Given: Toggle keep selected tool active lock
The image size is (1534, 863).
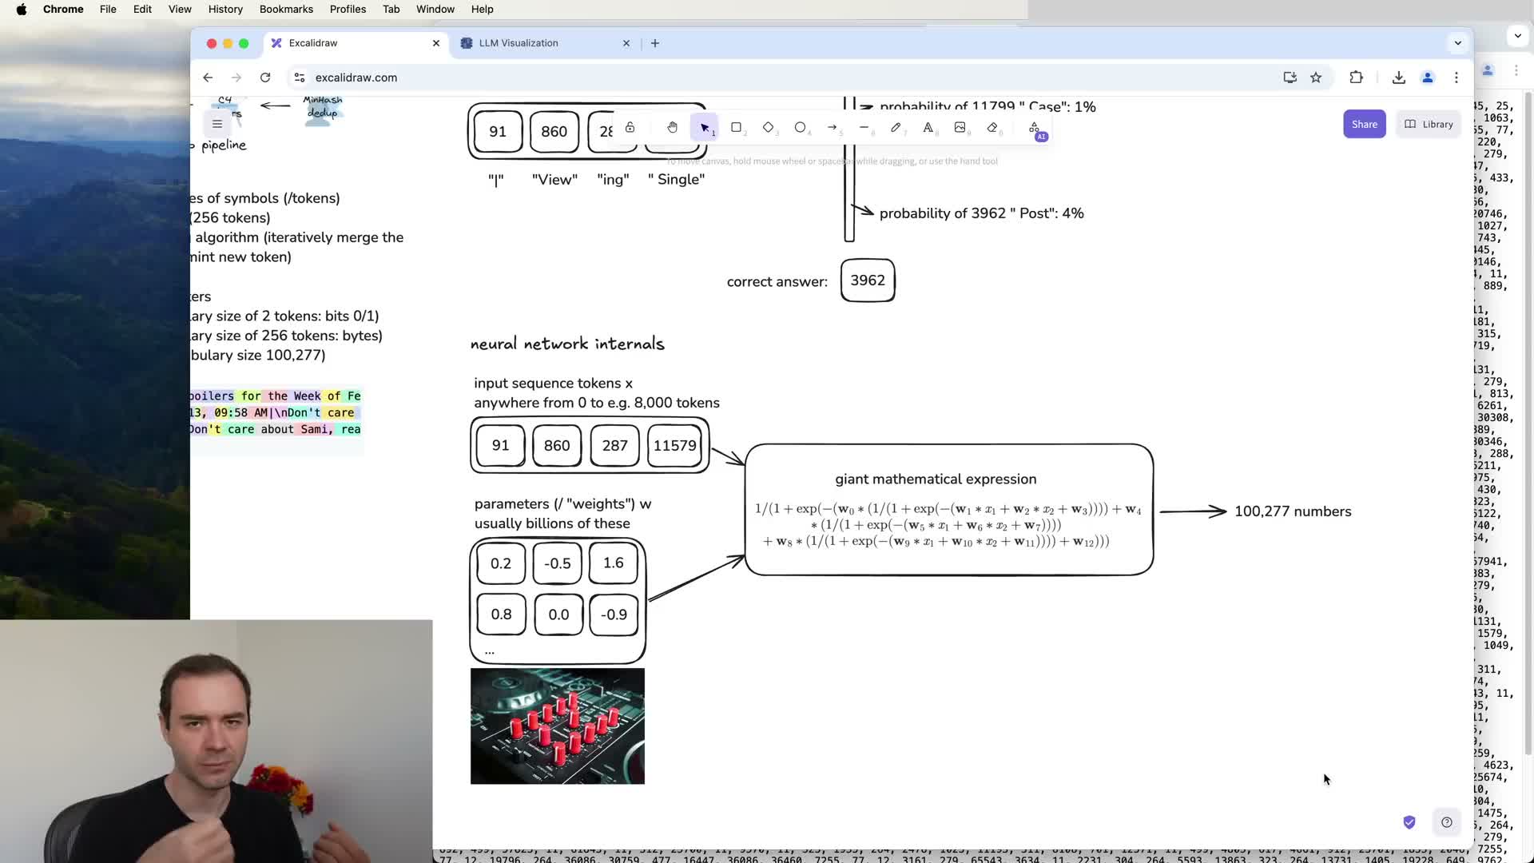Looking at the screenshot, I should [x=630, y=128].
